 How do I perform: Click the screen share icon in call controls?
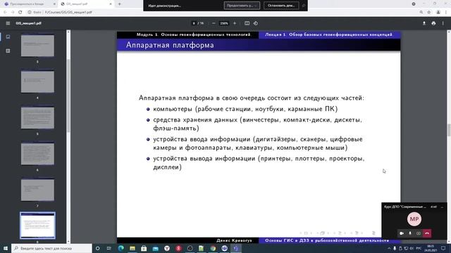(419, 233)
